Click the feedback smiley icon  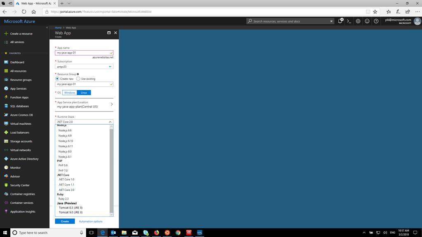coord(367,21)
